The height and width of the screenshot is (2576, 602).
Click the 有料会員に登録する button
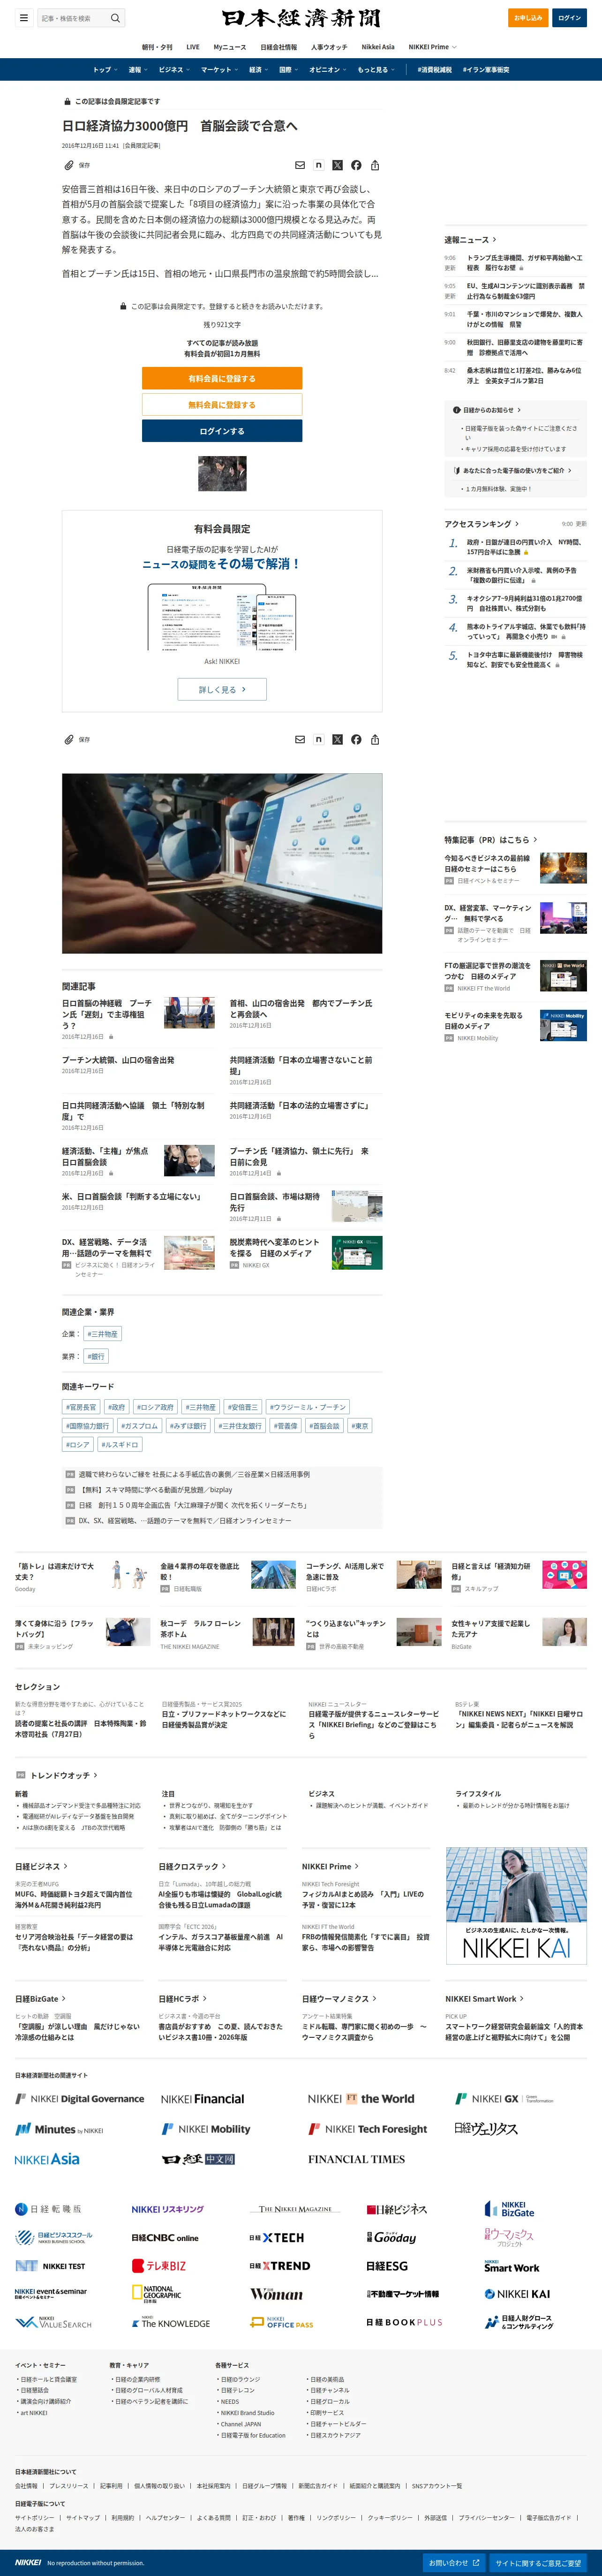(222, 379)
